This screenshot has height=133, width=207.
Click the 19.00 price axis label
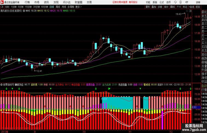pos(197,17)
